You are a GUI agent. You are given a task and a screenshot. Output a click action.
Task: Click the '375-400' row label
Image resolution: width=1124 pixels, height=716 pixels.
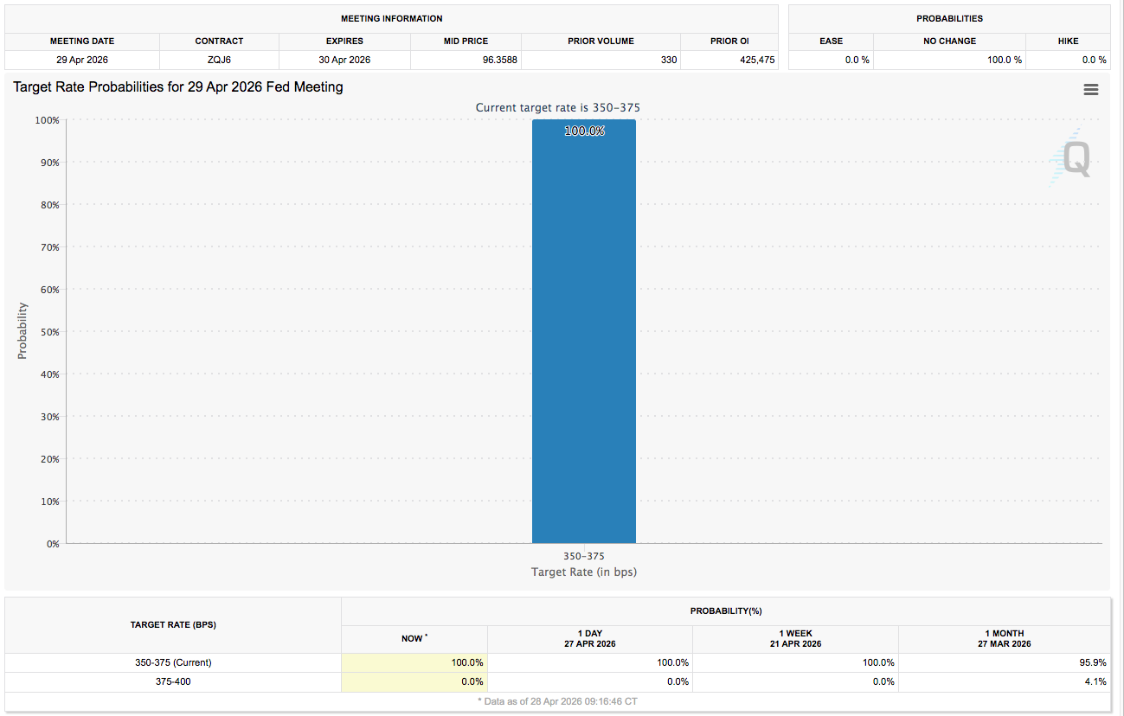click(x=173, y=682)
